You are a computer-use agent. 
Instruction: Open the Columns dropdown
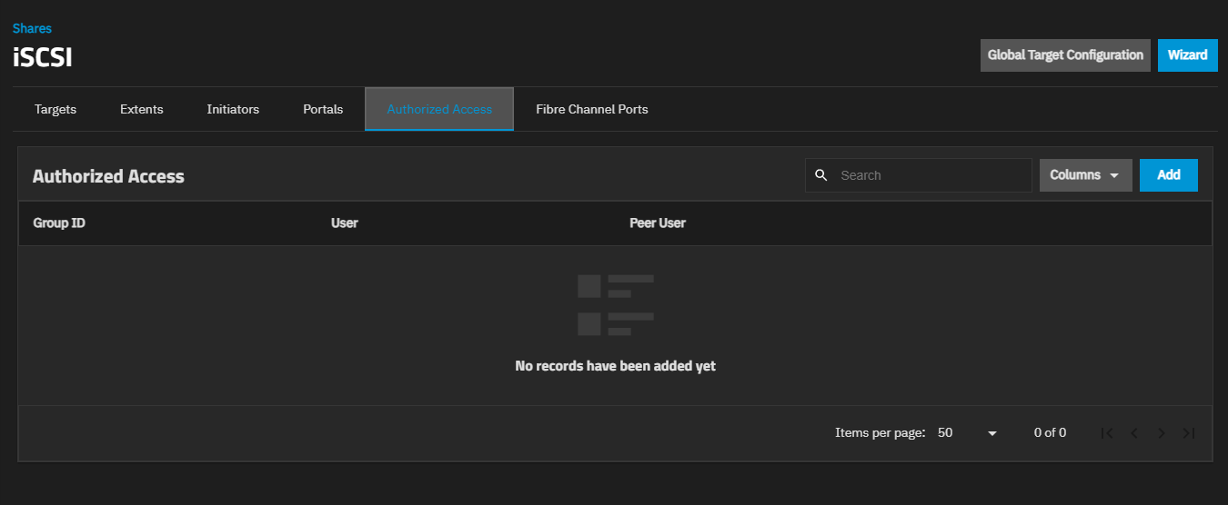click(x=1085, y=175)
